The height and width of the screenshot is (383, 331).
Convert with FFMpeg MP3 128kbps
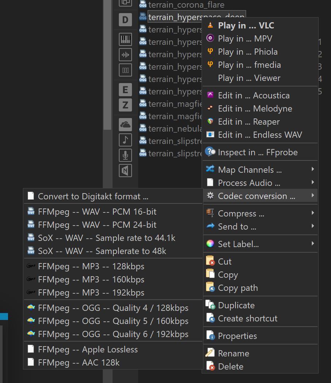click(x=113, y=266)
